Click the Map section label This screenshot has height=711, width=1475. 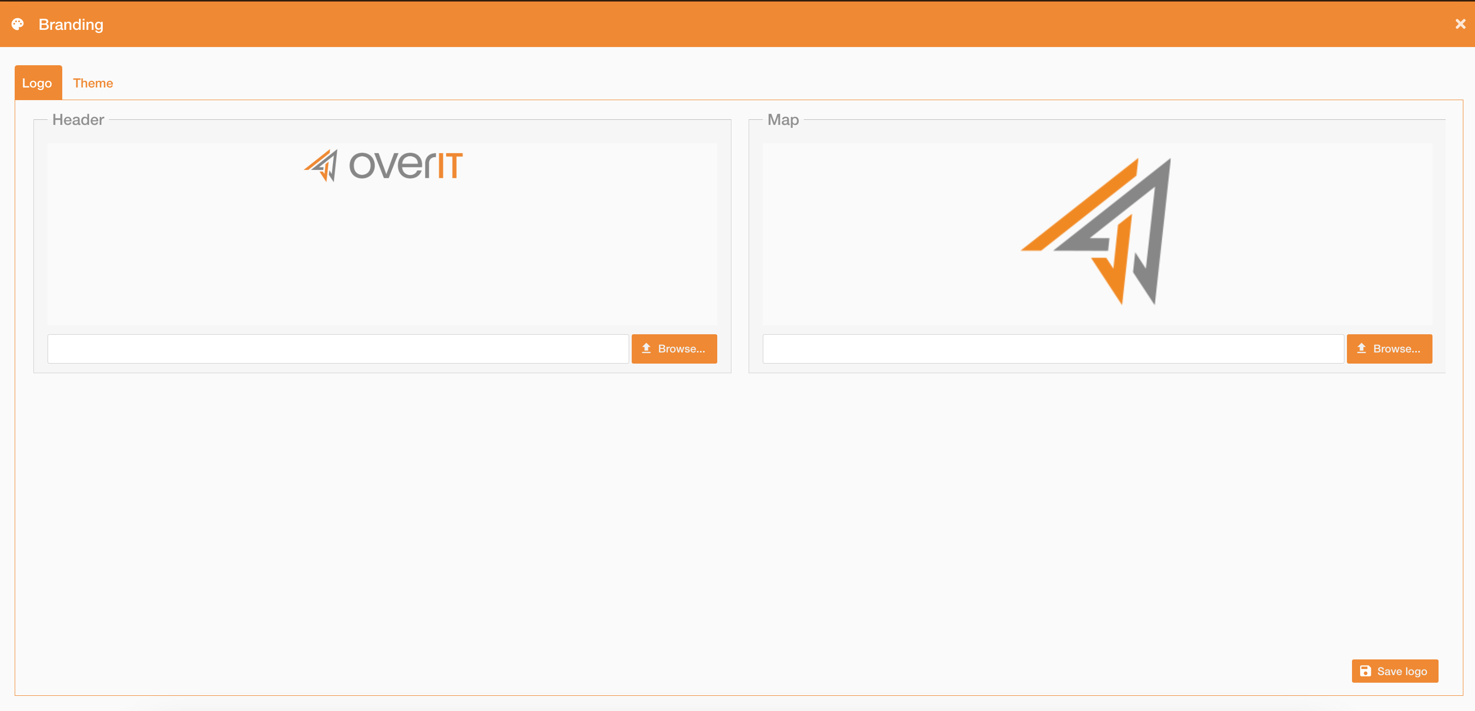click(x=783, y=119)
